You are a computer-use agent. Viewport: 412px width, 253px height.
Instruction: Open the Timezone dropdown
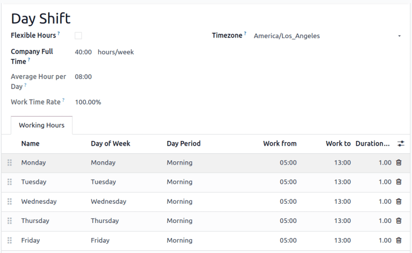[x=327, y=36]
